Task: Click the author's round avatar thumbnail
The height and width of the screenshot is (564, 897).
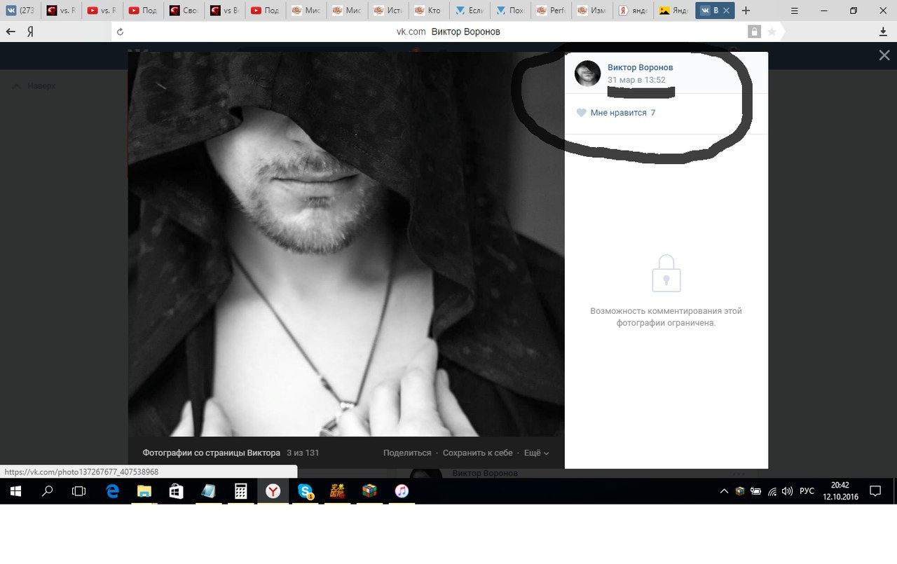Action: coord(587,73)
